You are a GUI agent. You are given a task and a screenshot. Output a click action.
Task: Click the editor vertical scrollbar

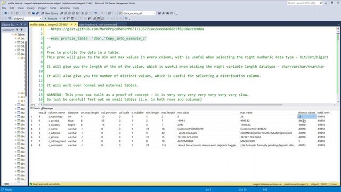pyautogui.click(x=338, y=64)
